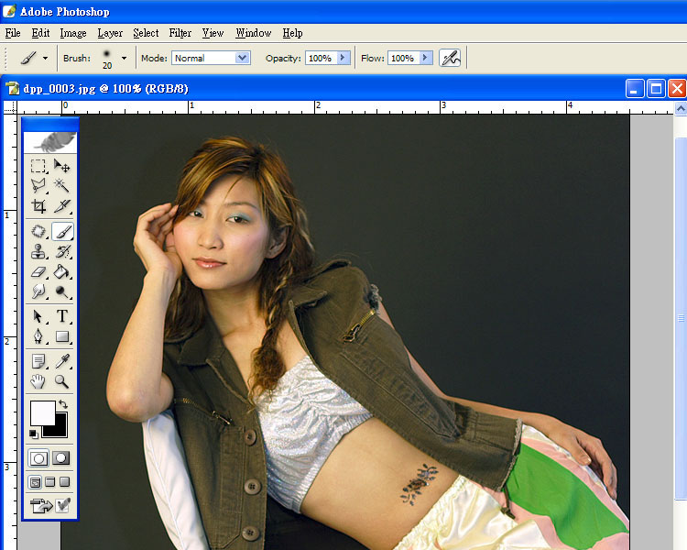Enable airbrush mode in options bar
The width and height of the screenshot is (687, 550).
click(450, 58)
